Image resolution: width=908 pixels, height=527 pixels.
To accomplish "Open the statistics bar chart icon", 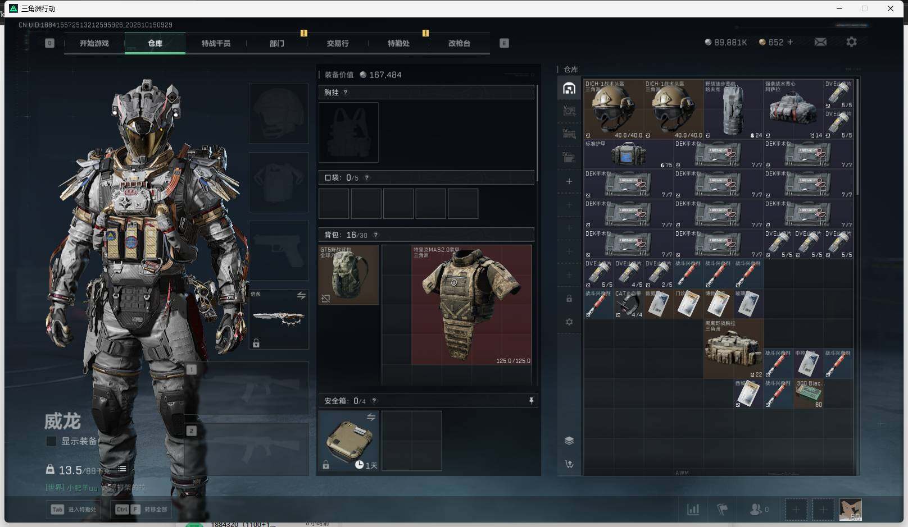I will click(x=693, y=510).
